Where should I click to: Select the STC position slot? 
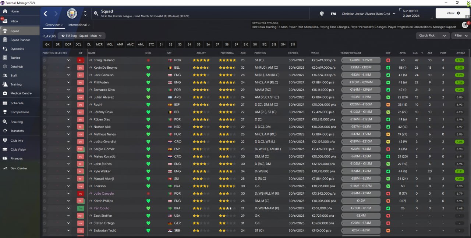point(151,44)
